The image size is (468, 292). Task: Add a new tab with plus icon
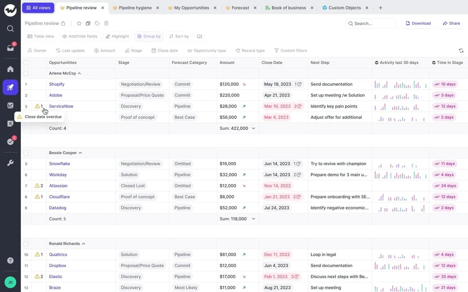(381, 8)
